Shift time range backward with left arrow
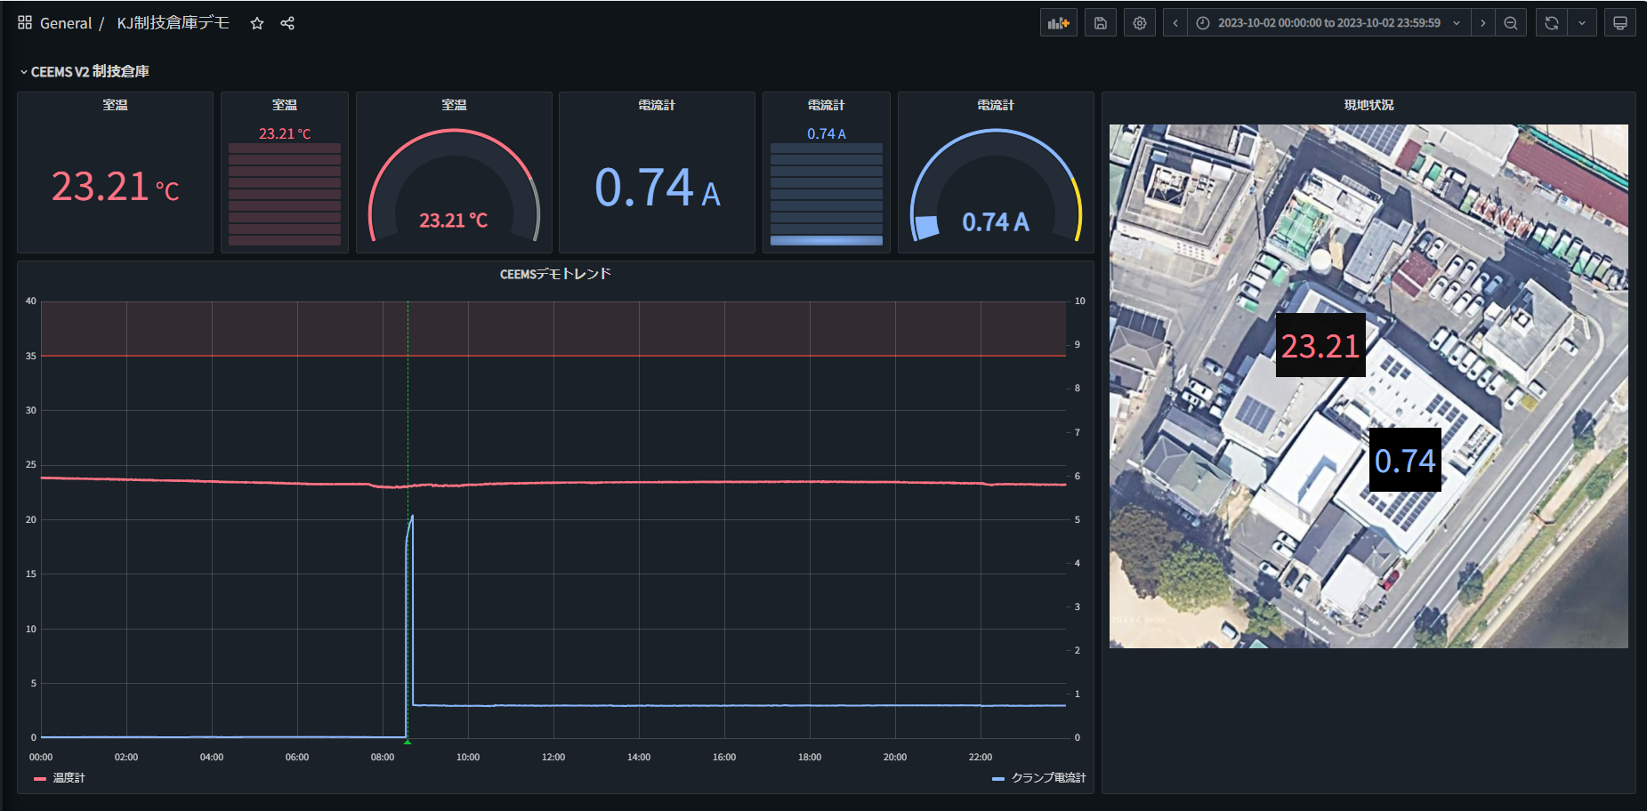Image resolution: width=1647 pixels, height=811 pixels. pos(1175,23)
